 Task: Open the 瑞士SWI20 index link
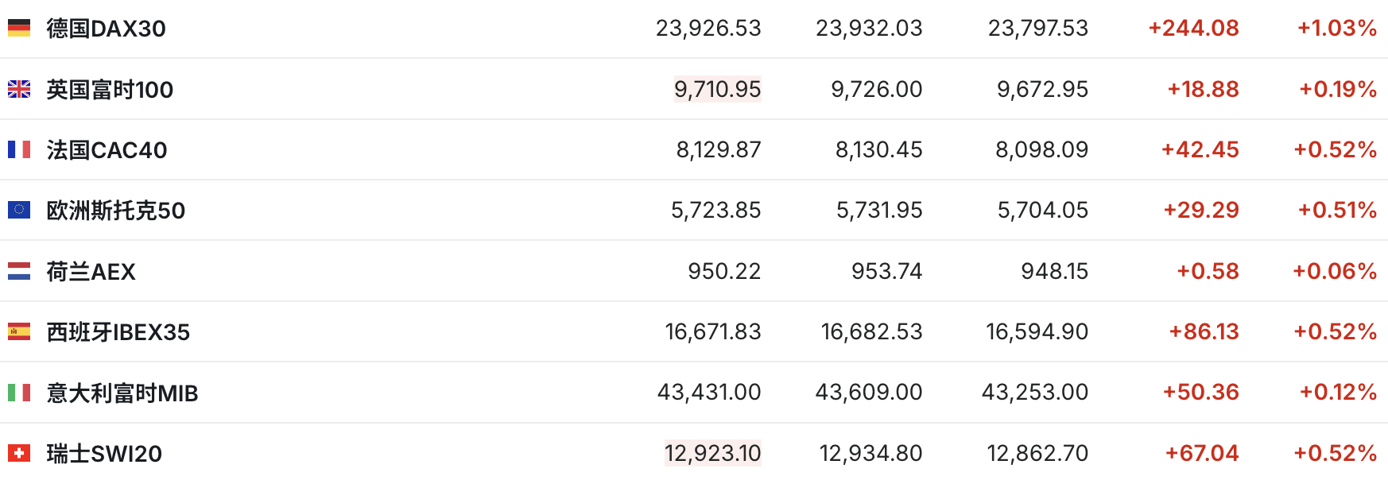tap(104, 454)
